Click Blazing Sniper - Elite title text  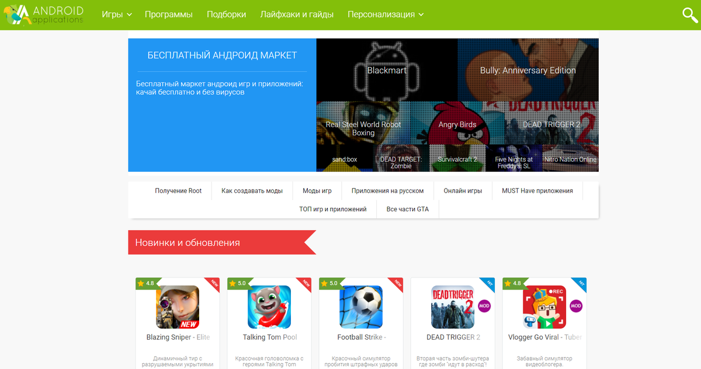coord(178,337)
